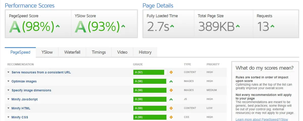Expand the Optimize images disclosure arrow
The image size is (303, 121).
tap(8, 81)
